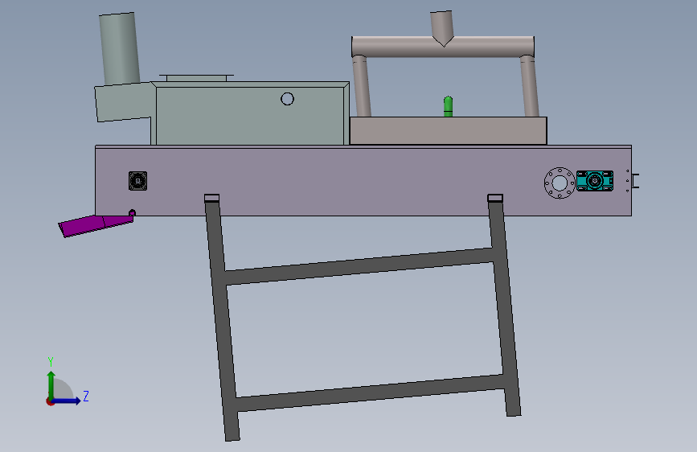Select the tilted gray-green inlet duct
The height and width of the screenshot is (452, 697).
click(x=125, y=102)
